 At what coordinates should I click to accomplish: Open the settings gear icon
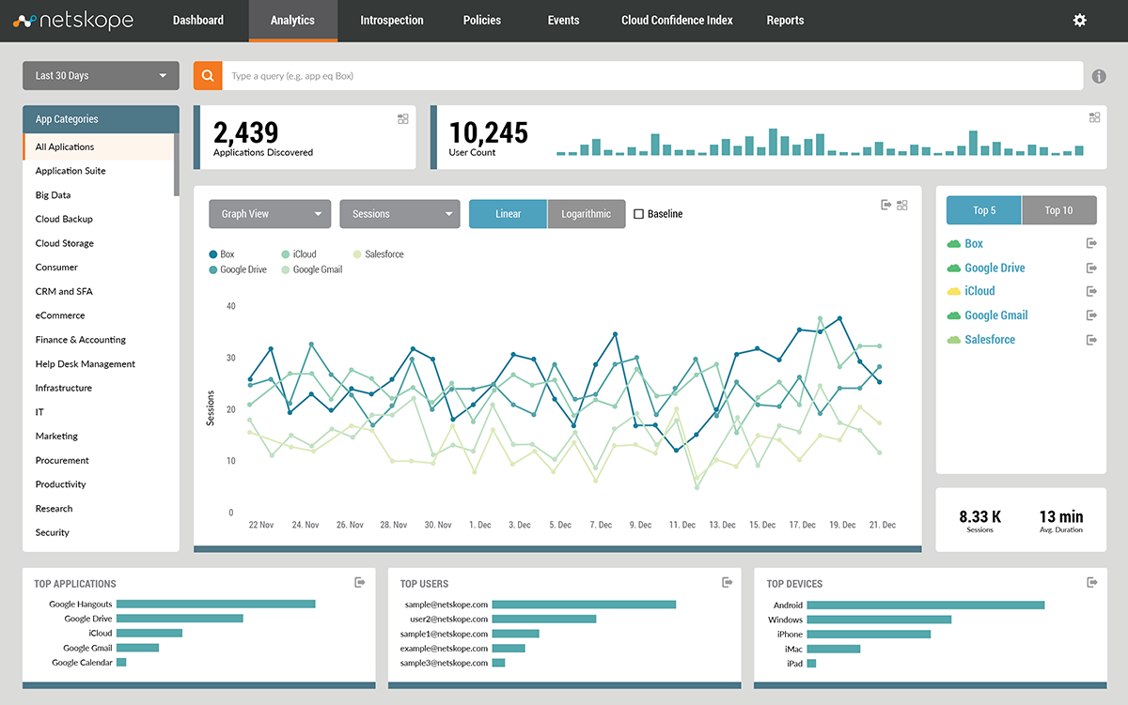[x=1079, y=20]
